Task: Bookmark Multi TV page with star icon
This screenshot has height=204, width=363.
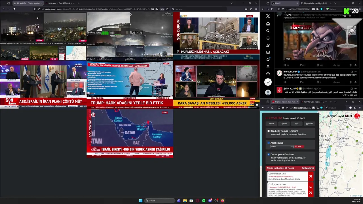Action: 167,9
